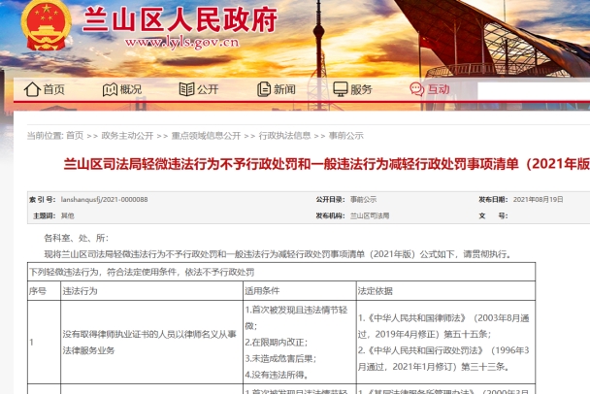Click the map icon beside 概况
Screen dimensions: 590x395
pos(110,89)
